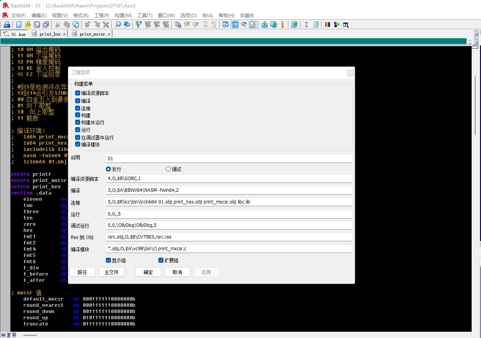Cut selection using the scissors icon
This screenshot has width=481, height=338.
pos(57,25)
